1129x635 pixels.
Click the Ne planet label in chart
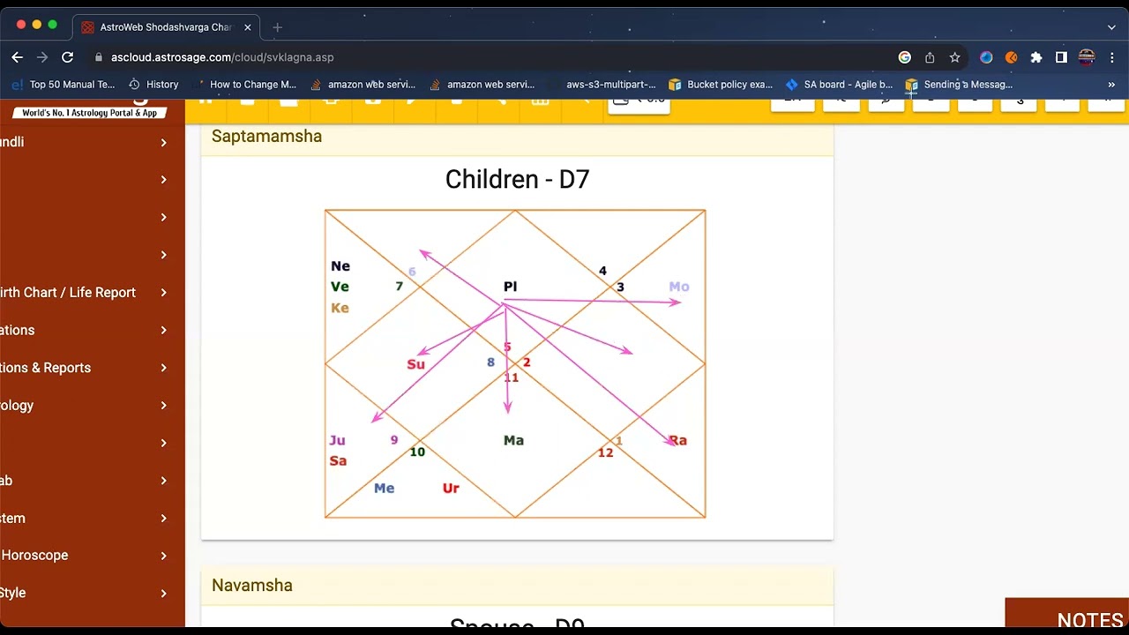tap(340, 266)
